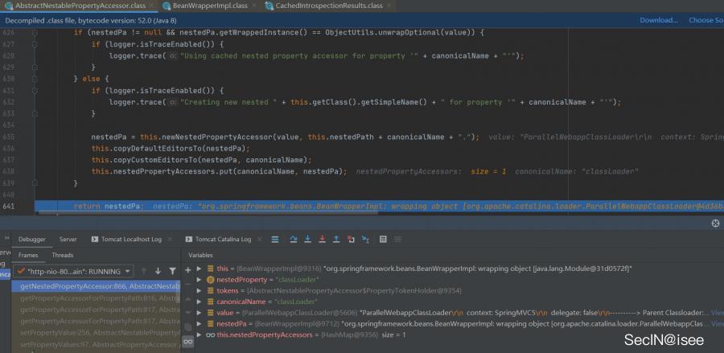The height and width of the screenshot is (353, 724).
Task: Open the panel settings gear icon
Action: 716,224
